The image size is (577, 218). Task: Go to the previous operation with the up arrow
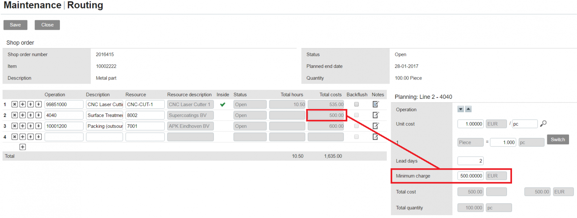468,109
